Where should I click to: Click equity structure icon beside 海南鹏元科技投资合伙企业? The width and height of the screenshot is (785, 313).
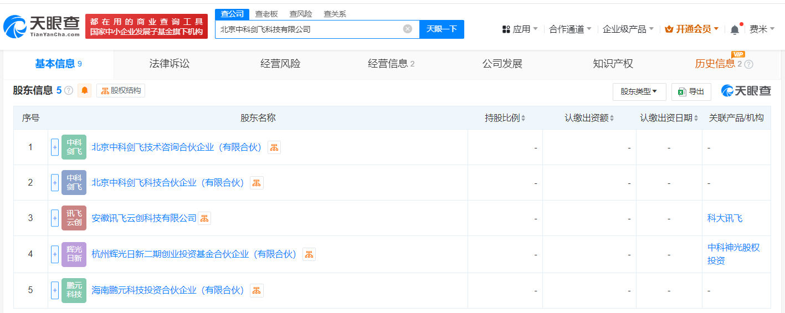[256, 290]
